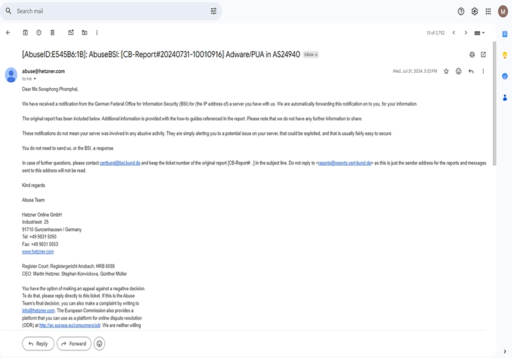Archive this email
Screen dimensions: 512x358
coord(25,33)
